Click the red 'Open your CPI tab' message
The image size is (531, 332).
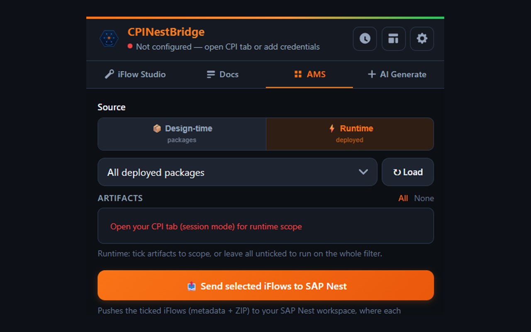206,227
